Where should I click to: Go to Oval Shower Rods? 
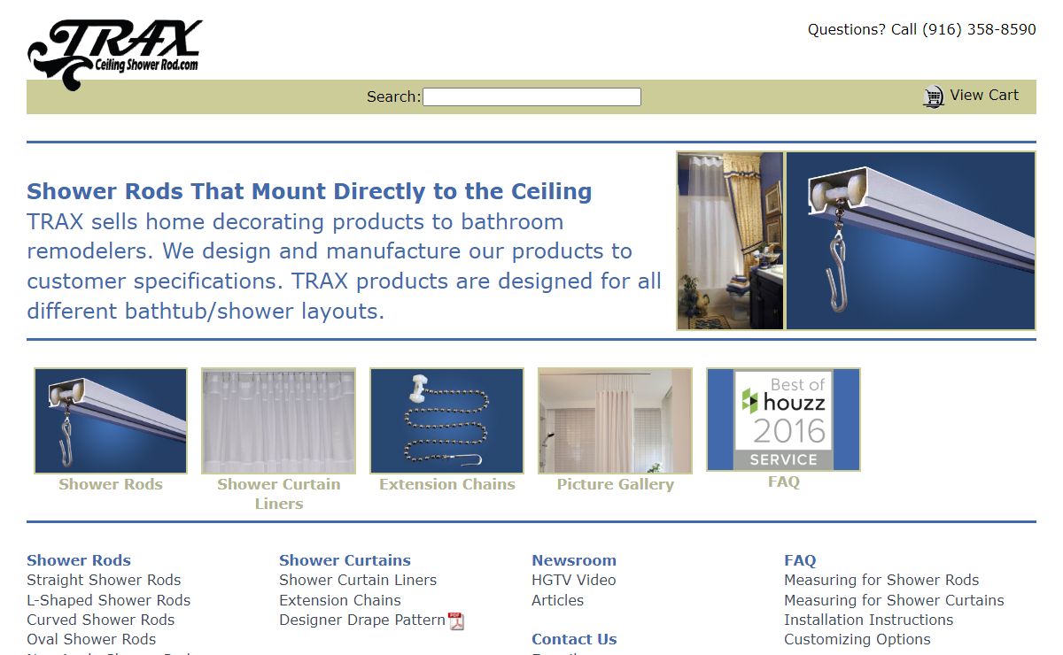[x=91, y=639]
